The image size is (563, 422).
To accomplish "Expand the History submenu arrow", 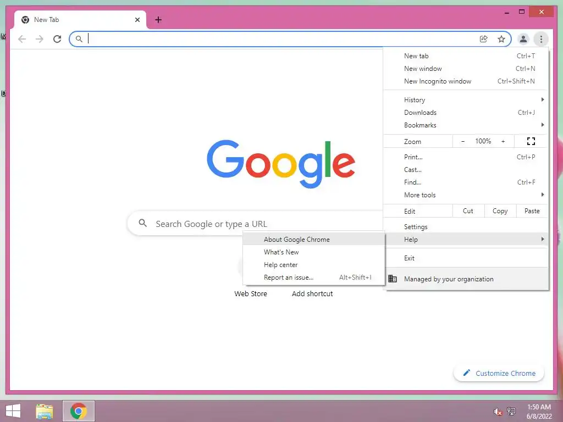I will [542, 99].
